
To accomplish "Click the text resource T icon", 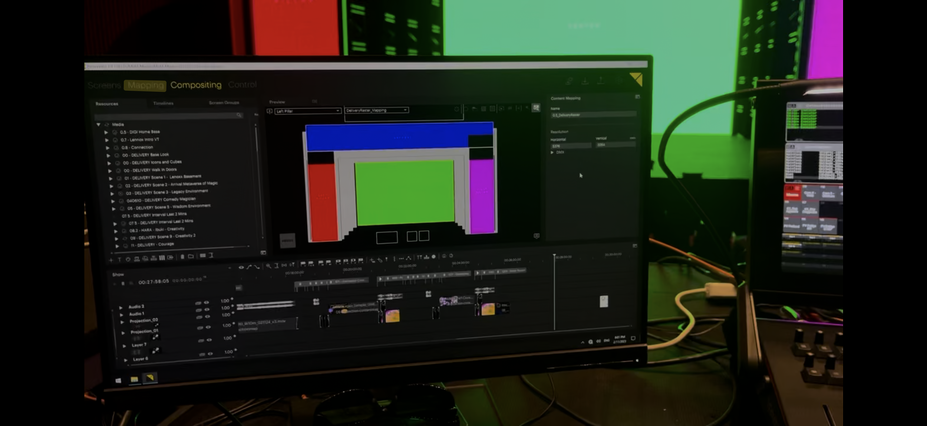I will 119,260.
